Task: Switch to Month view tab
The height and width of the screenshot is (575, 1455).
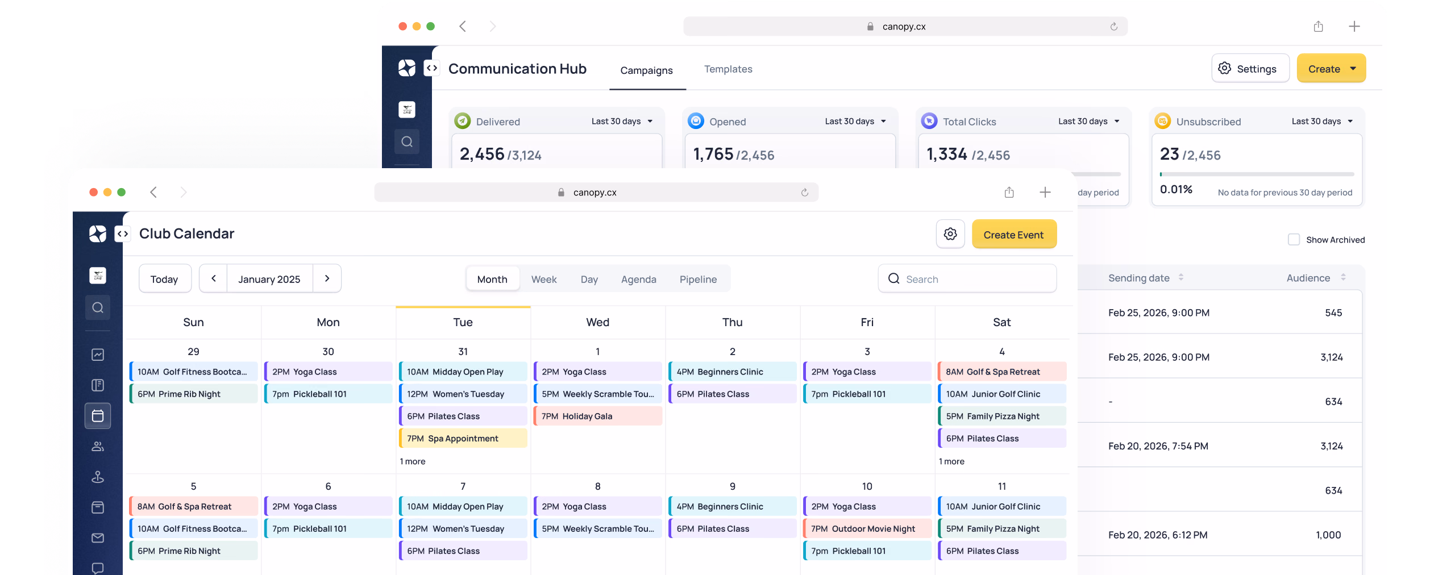Action: click(x=492, y=279)
